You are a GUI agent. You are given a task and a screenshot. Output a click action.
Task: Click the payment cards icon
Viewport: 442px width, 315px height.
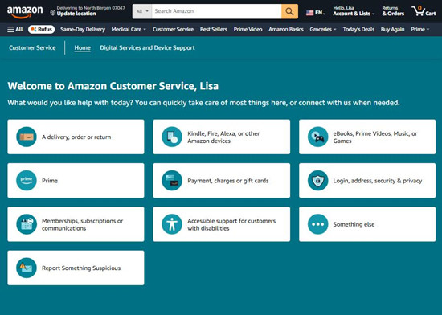point(172,181)
